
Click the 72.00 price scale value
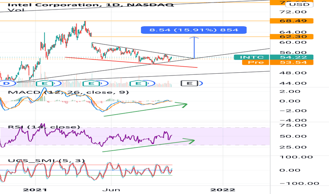[293, 12]
